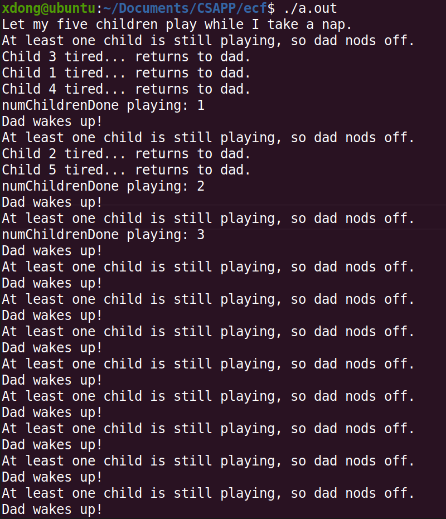This screenshot has width=446, height=519.
Task: Click the first 'At least one child' line
Action: [x=208, y=41]
